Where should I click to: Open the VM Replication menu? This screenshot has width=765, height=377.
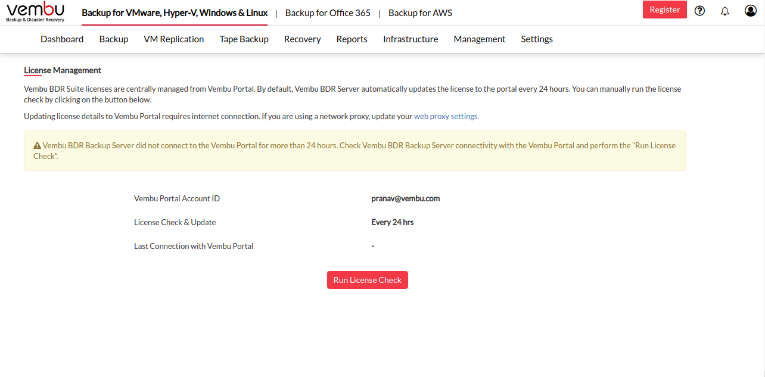coord(174,39)
